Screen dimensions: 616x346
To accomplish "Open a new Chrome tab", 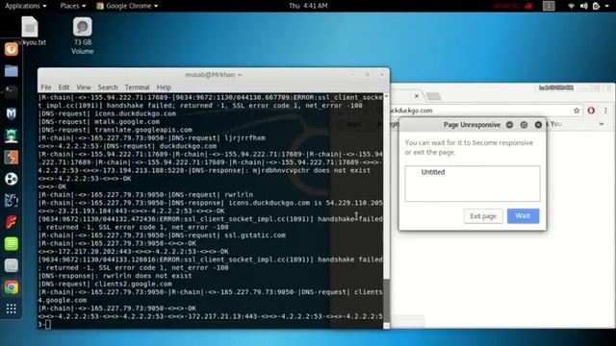I will (433, 96).
